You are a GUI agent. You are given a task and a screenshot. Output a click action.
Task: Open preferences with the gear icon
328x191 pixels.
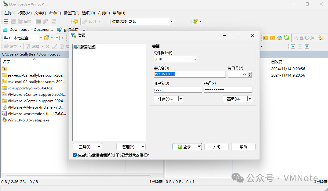click(75, 21)
